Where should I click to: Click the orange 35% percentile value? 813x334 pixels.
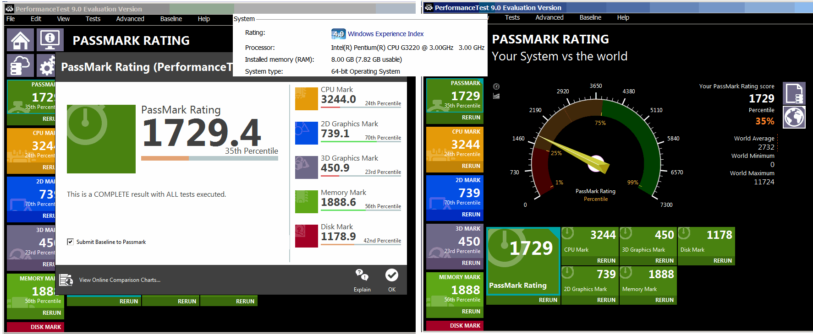(x=765, y=121)
